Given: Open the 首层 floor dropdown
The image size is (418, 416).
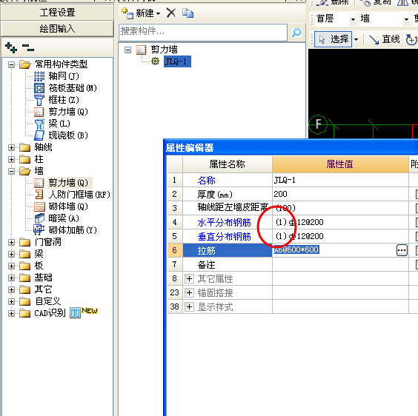Looking at the screenshot, I should 353,19.
